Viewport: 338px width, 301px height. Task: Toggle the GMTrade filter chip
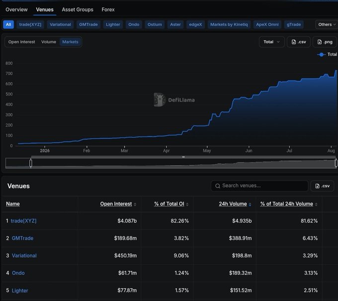(x=88, y=24)
